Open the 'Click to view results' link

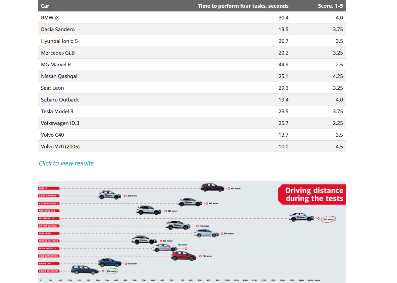coord(66,163)
